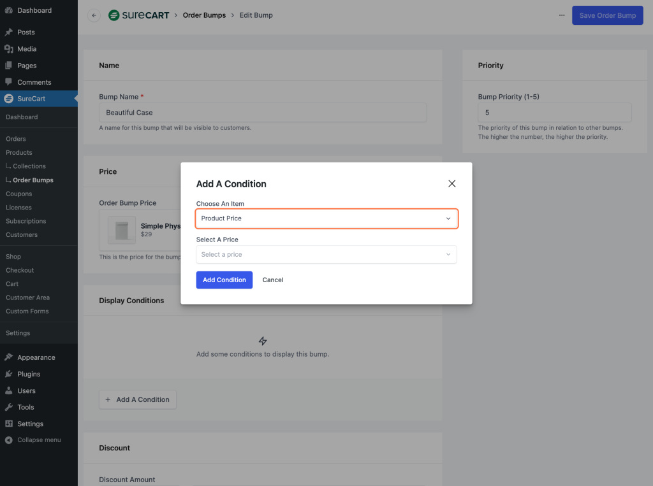Click the Posts pin icon in sidebar
This screenshot has height=486, width=653.
[8, 32]
